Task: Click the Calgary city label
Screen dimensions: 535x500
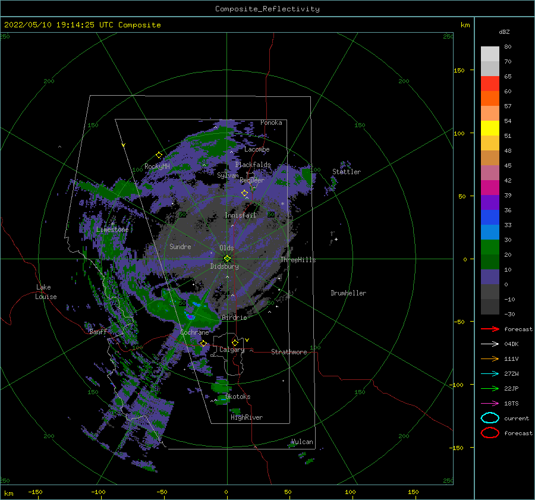Action: (x=232, y=350)
